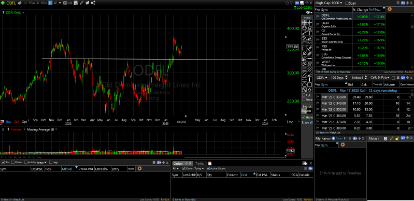Click the Opt button under chart

point(24,122)
